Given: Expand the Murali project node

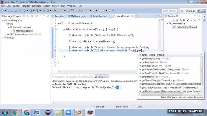Looking at the screenshot, I should (3, 38).
